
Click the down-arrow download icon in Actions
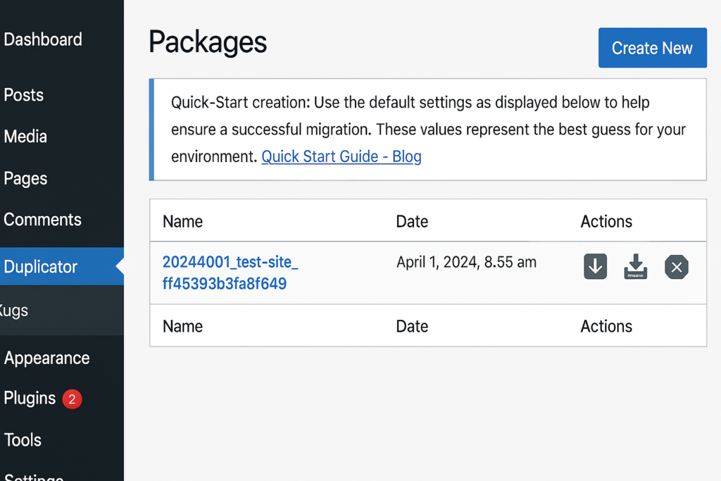(595, 267)
